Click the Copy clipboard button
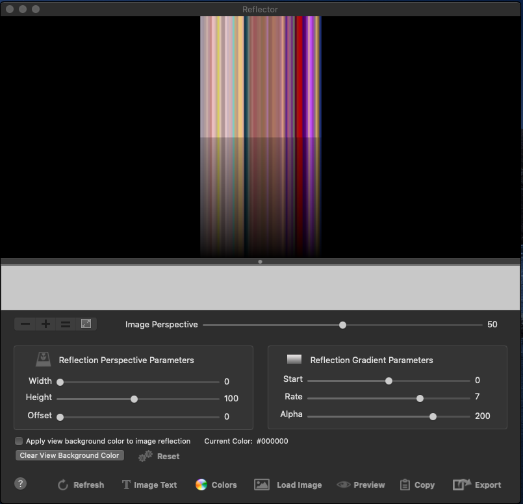Image resolution: width=523 pixels, height=504 pixels. click(x=417, y=485)
